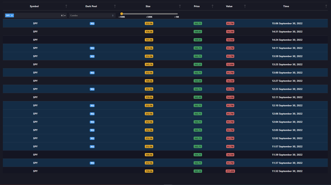This screenshot has width=331, height=185.
Task: Click the 360.87 price value
Action: point(198,40)
